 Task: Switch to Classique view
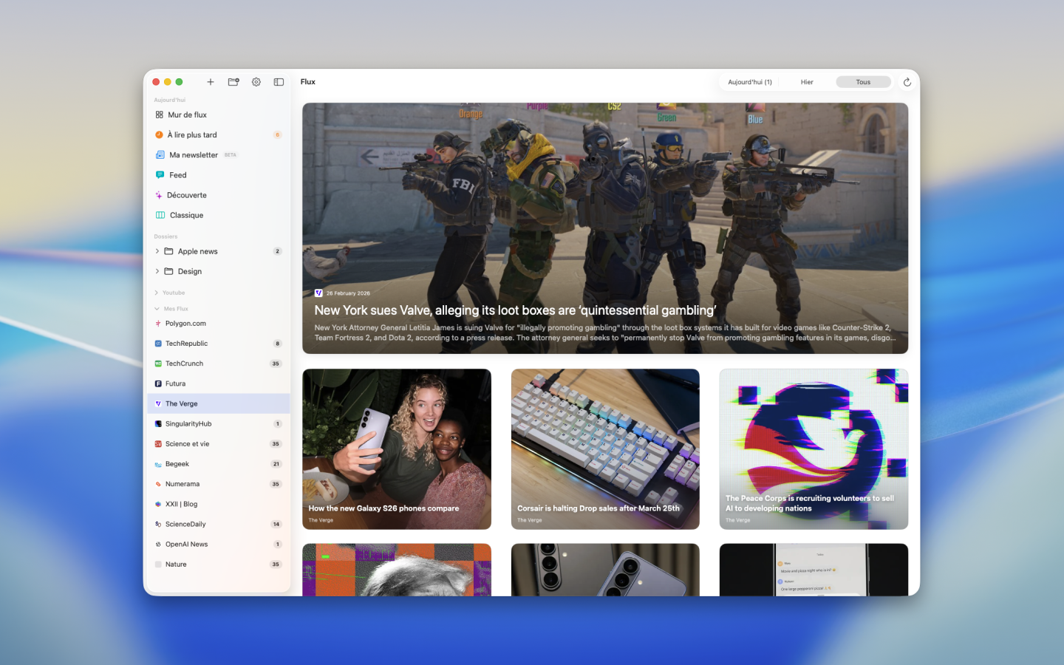(186, 216)
